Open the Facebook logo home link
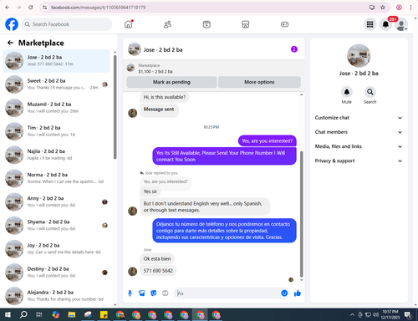418x321 pixels. (12, 24)
